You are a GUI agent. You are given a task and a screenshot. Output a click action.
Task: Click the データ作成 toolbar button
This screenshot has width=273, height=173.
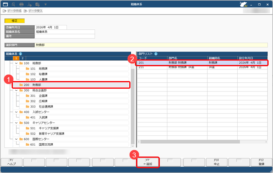pyautogui.click(x=12, y=11)
